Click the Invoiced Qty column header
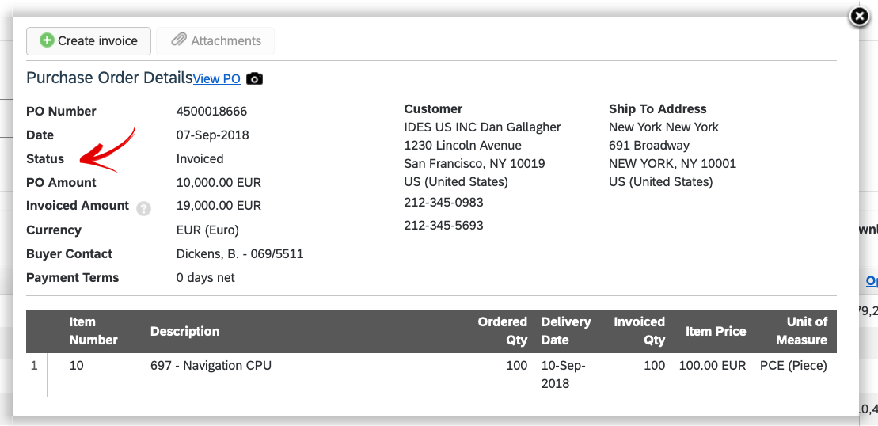Screen dimensions: 878x426 point(640,331)
